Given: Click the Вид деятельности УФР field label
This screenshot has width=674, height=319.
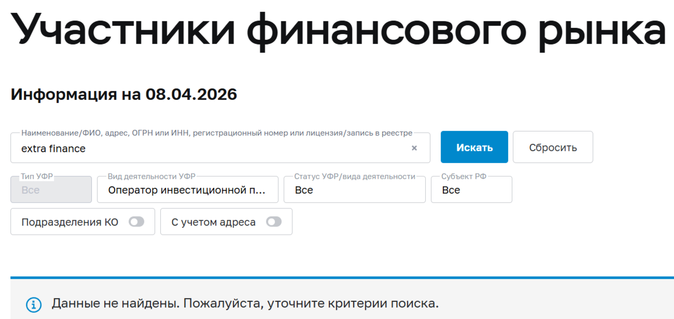Looking at the screenshot, I should 152,177.
